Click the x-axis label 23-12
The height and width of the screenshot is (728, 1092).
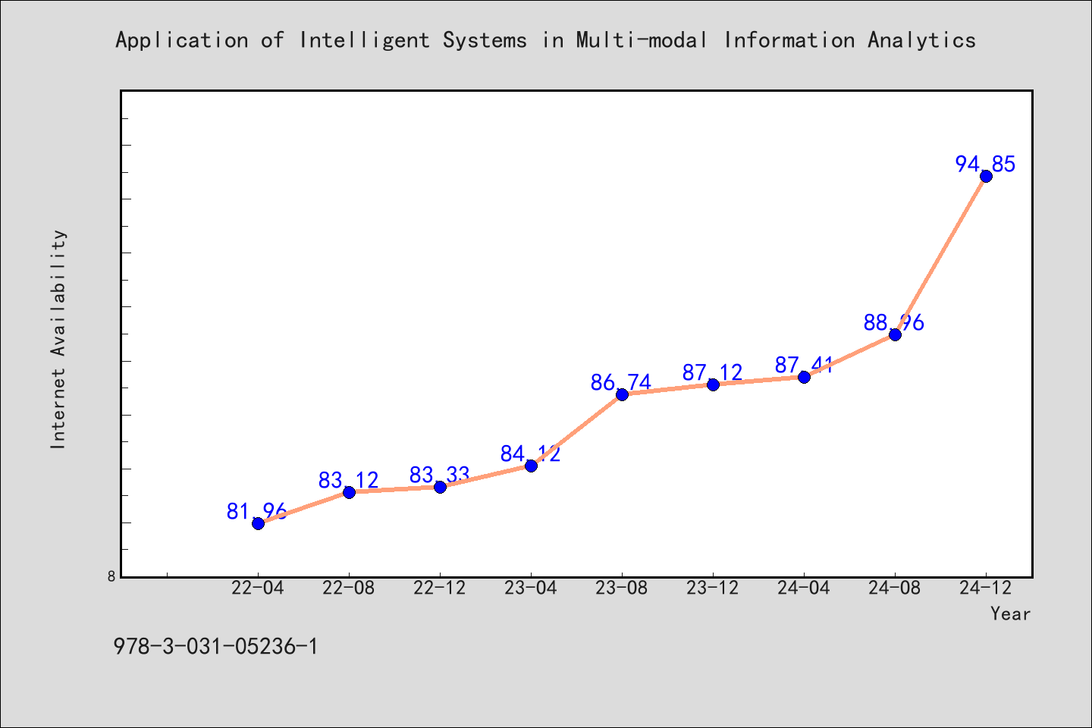click(713, 588)
